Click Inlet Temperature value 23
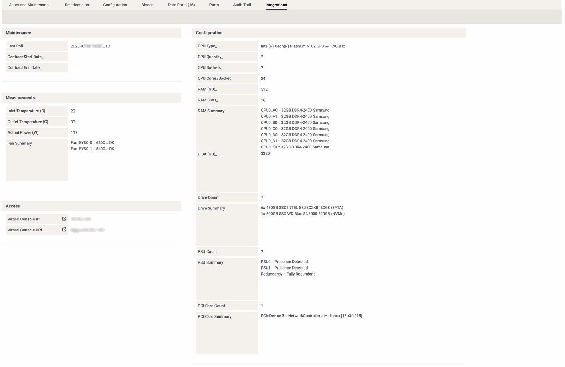The width and height of the screenshot is (565, 367). [73, 111]
